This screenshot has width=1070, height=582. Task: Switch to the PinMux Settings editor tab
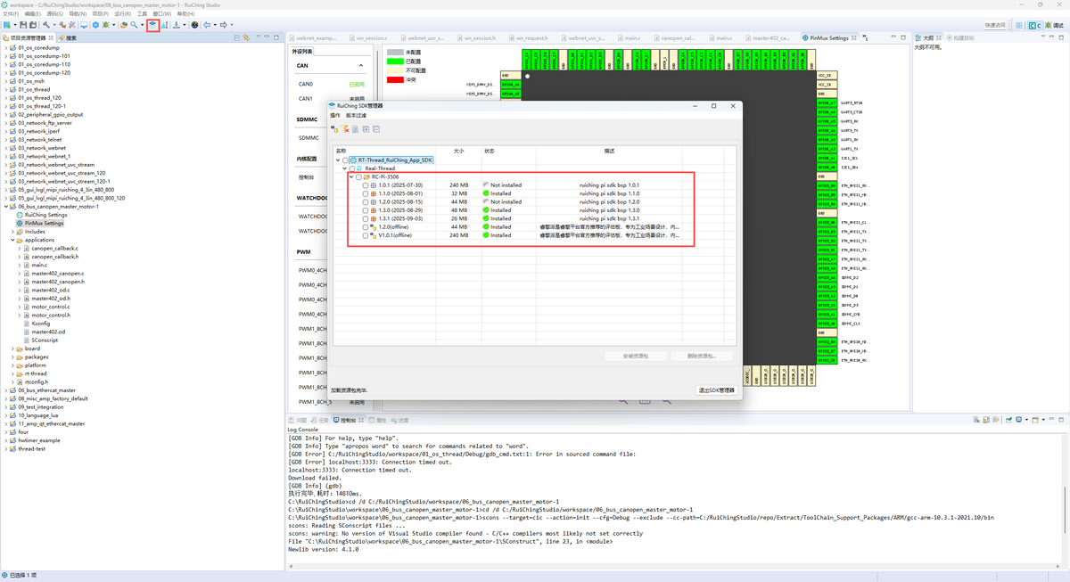point(829,38)
